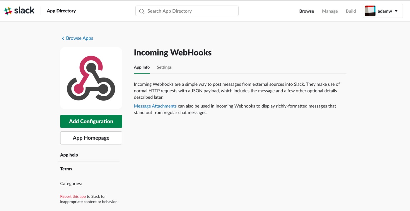Open the Browse navigation item

pyautogui.click(x=307, y=11)
